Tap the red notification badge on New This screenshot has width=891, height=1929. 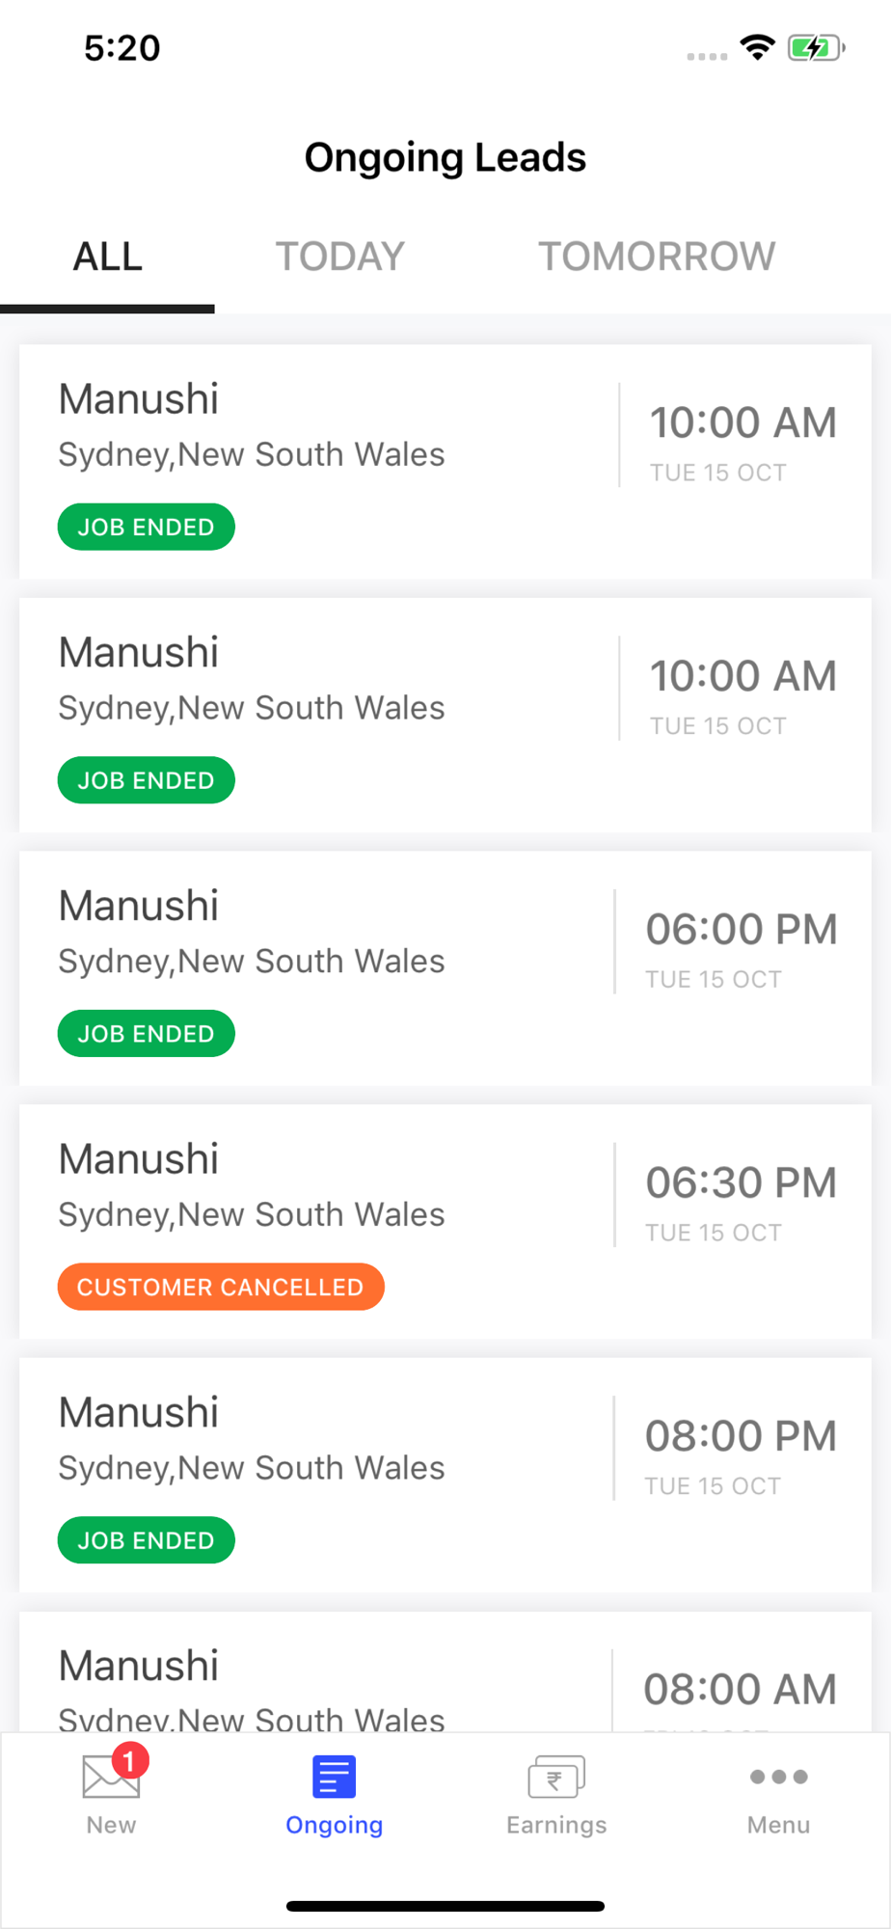[x=130, y=1761]
